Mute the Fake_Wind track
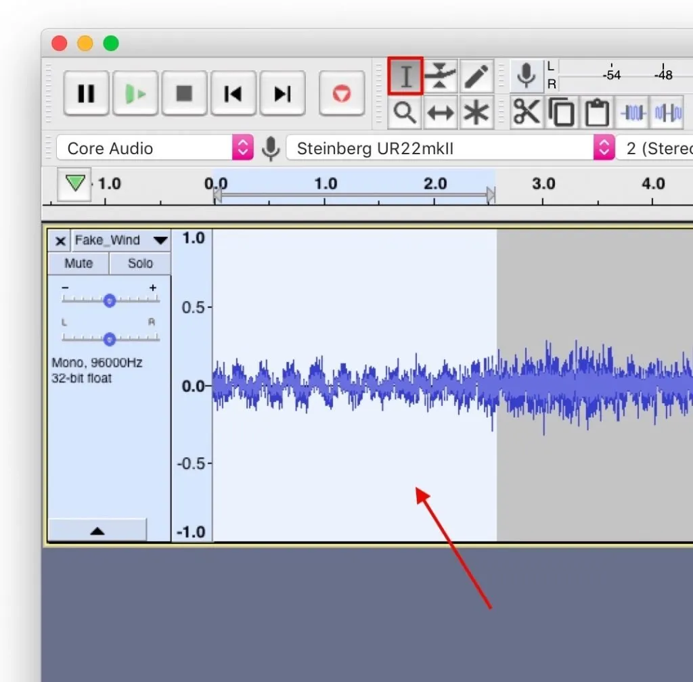 coord(78,264)
